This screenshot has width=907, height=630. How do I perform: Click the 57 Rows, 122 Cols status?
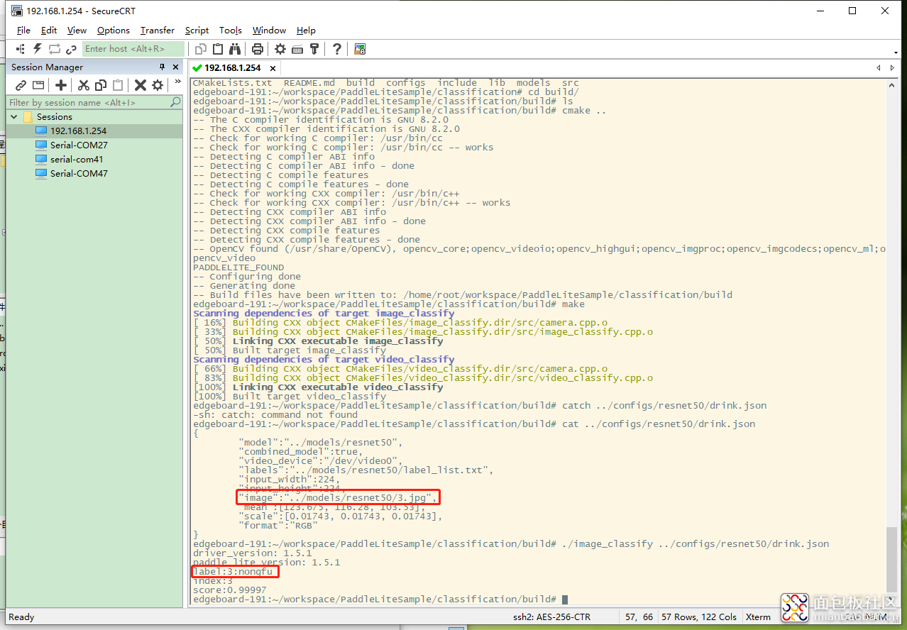coord(699,617)
